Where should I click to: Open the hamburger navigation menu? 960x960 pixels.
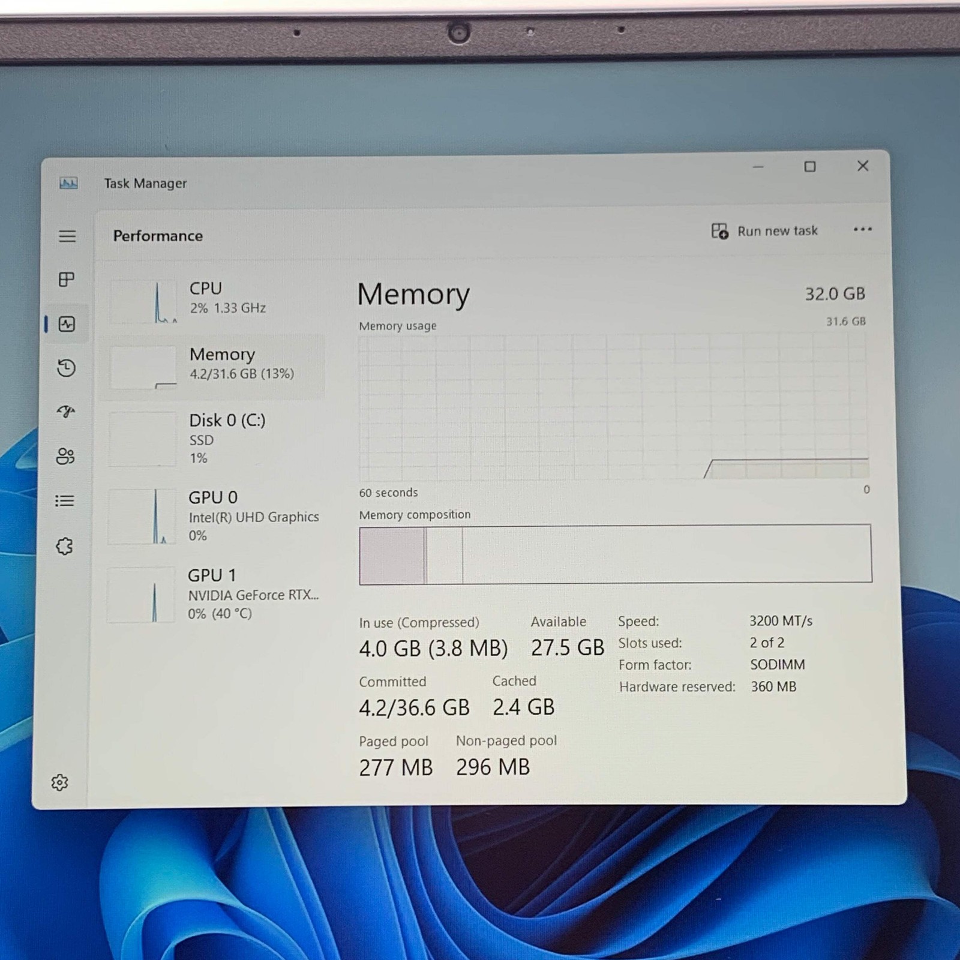[x=67, y=236]
